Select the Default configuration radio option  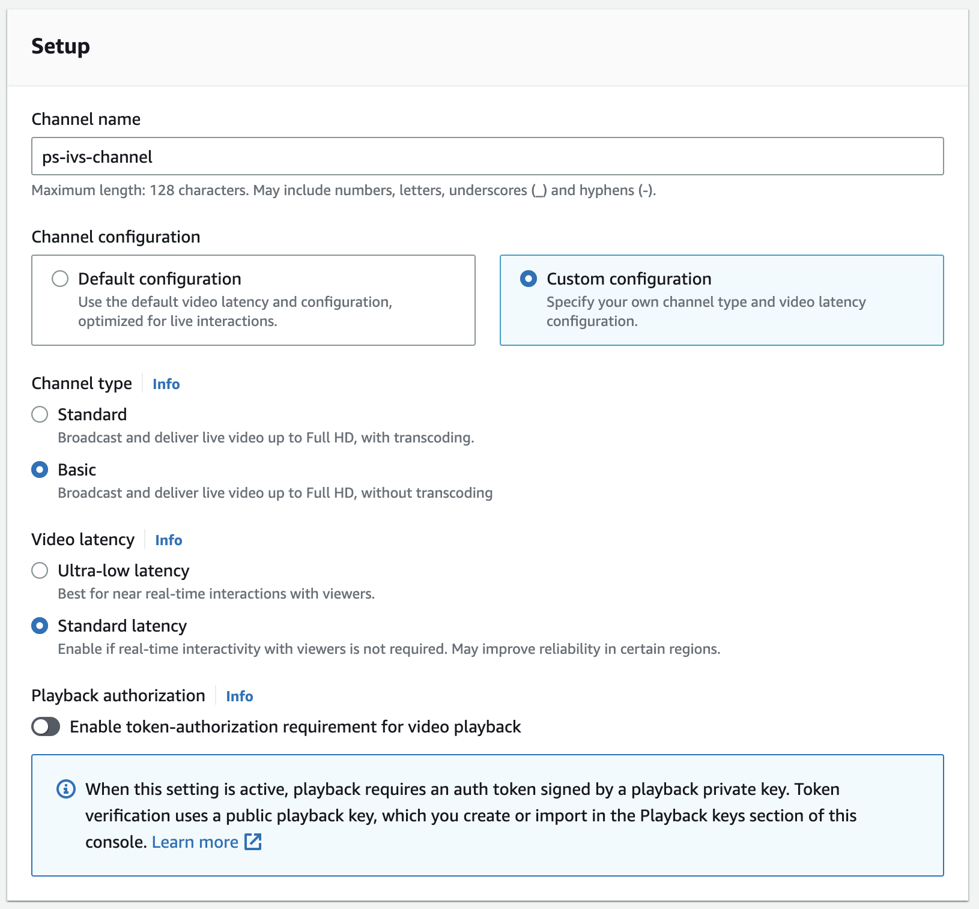coord(60,279)
